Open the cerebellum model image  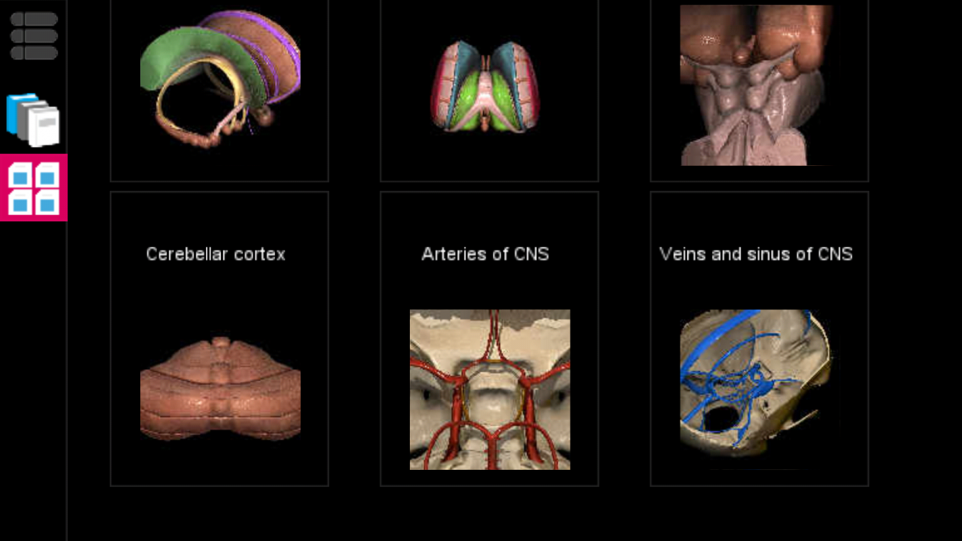[x=219, y=389]
